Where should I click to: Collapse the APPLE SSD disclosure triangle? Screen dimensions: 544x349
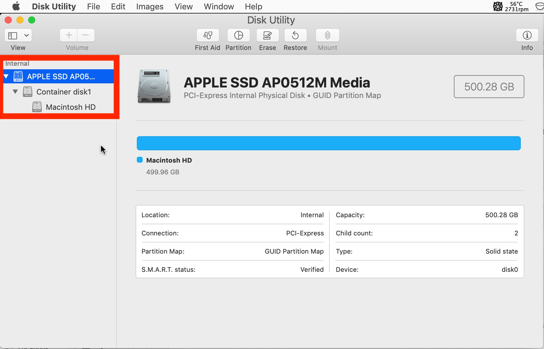6,76
